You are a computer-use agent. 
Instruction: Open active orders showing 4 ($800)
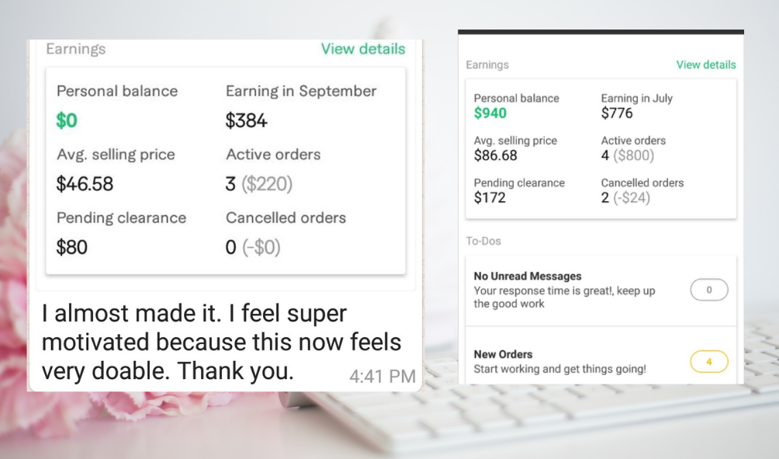pyautogui.click(x=627, y=155)
